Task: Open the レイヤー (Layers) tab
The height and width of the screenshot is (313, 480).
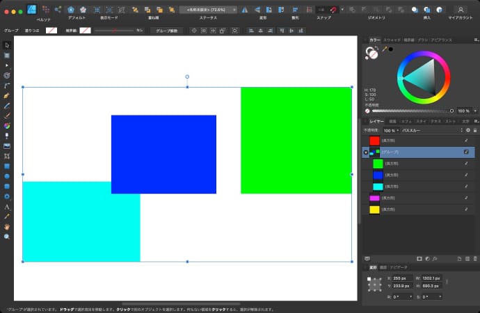Action: pyautogui.click(x=376, y=121)
